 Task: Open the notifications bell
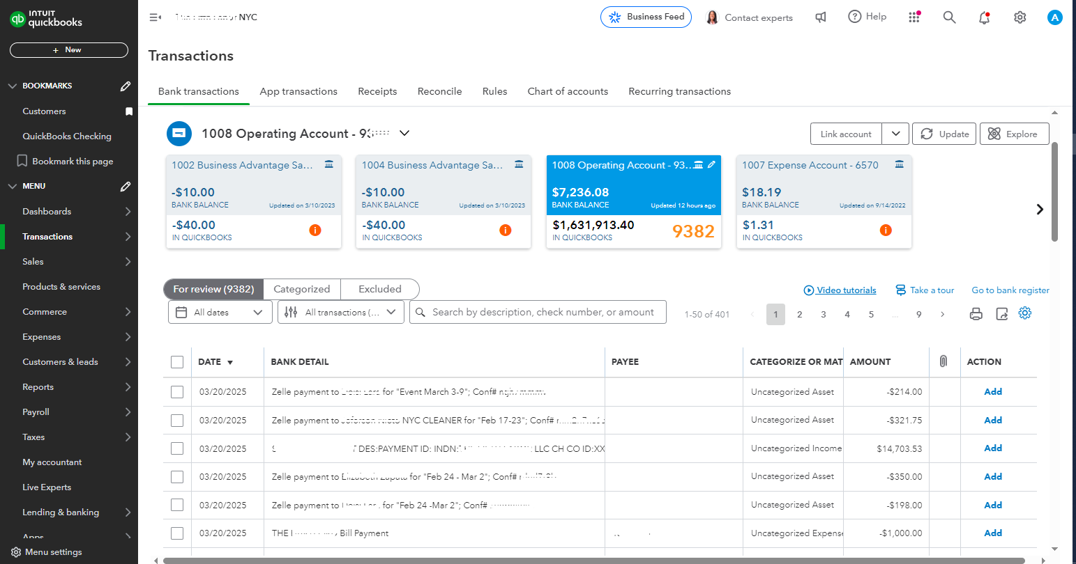coord(984,17)
